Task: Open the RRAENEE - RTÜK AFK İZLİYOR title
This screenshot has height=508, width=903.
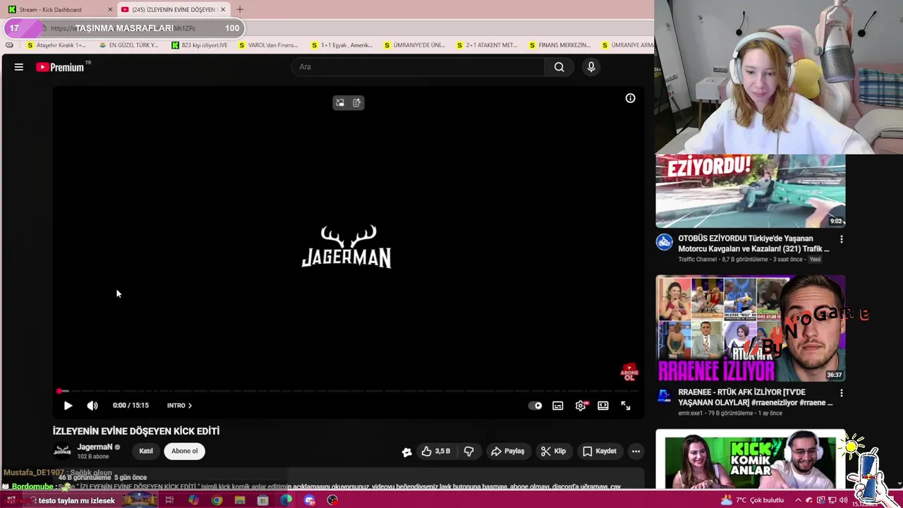Action: point(756,397)
